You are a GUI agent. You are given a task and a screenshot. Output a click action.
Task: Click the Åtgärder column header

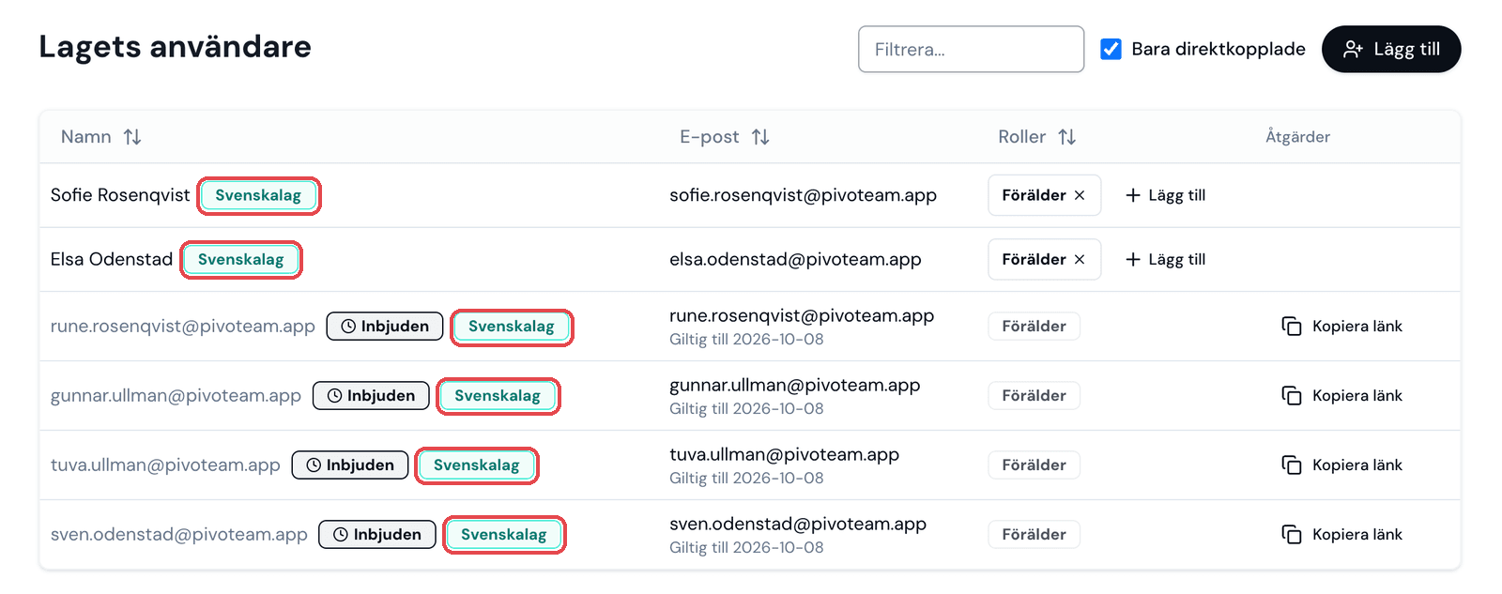[x=1297, y=137]
